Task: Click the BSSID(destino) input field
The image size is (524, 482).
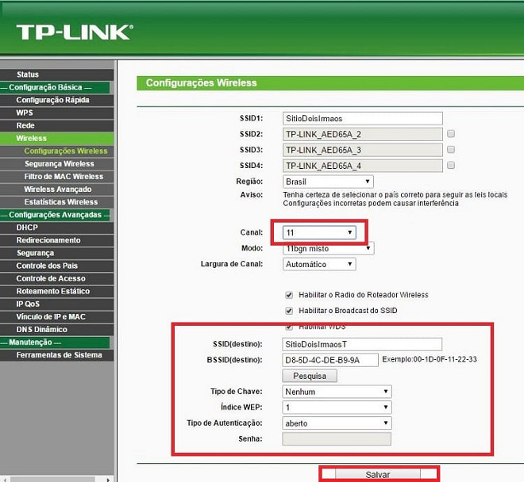Action: coord(330,360)
